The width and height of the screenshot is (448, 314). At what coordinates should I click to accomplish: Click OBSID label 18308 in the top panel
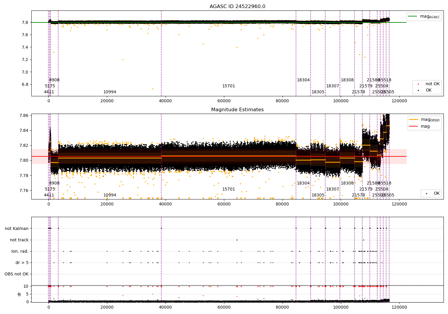click(x=347, y=80)
